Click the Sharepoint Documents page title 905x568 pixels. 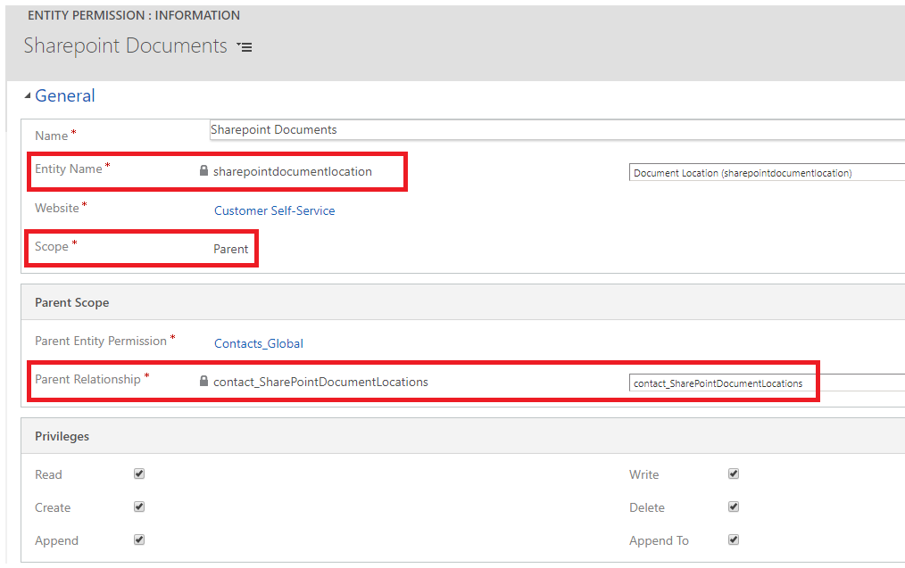tap(125, 45)
